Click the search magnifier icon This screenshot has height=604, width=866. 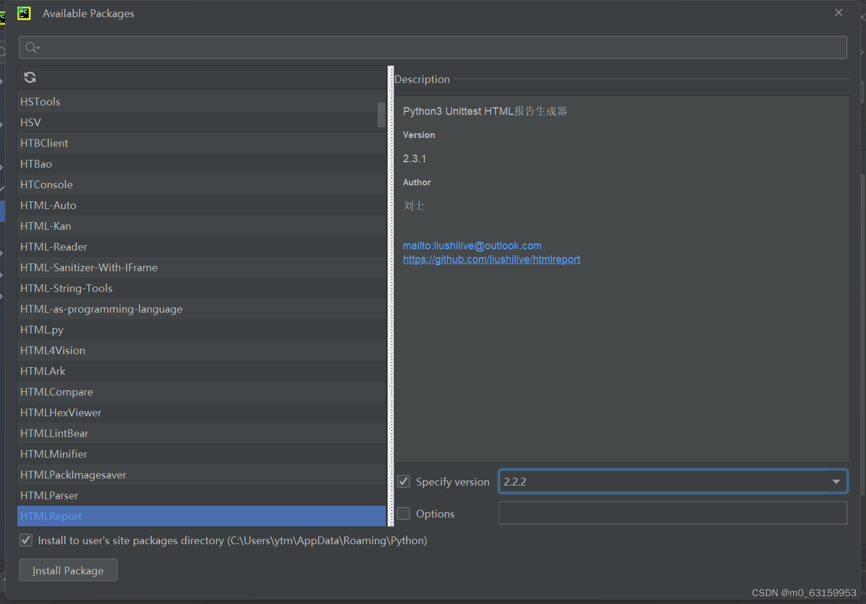point(32,47)
